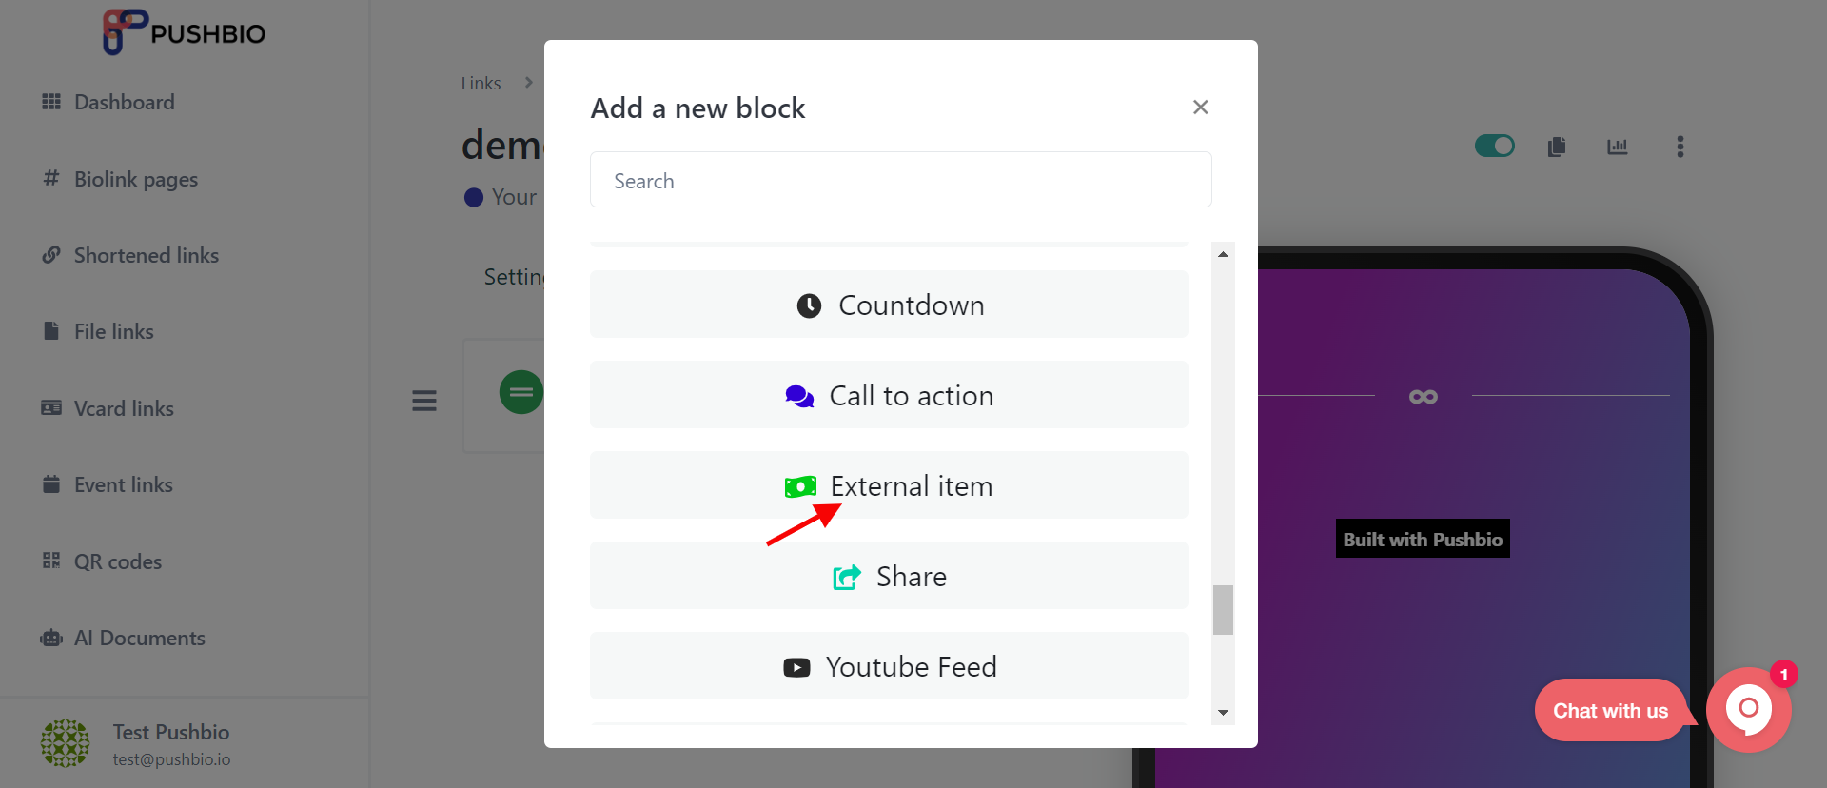The height and width of the screenshot is (788, 1827).
Task: Click the scroll up arrow in block list
Action: pos(1223,254)
